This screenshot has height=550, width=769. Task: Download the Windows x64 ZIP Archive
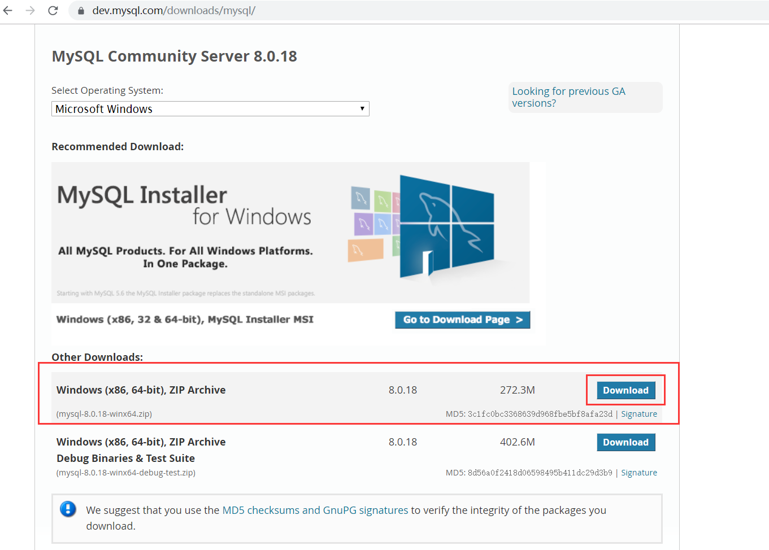point(625,390)
